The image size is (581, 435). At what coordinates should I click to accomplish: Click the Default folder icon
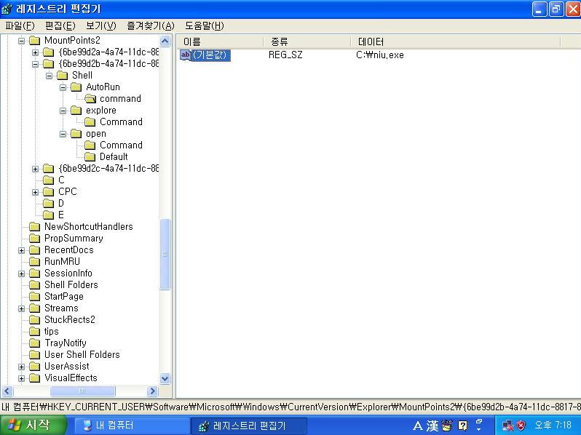90,157
